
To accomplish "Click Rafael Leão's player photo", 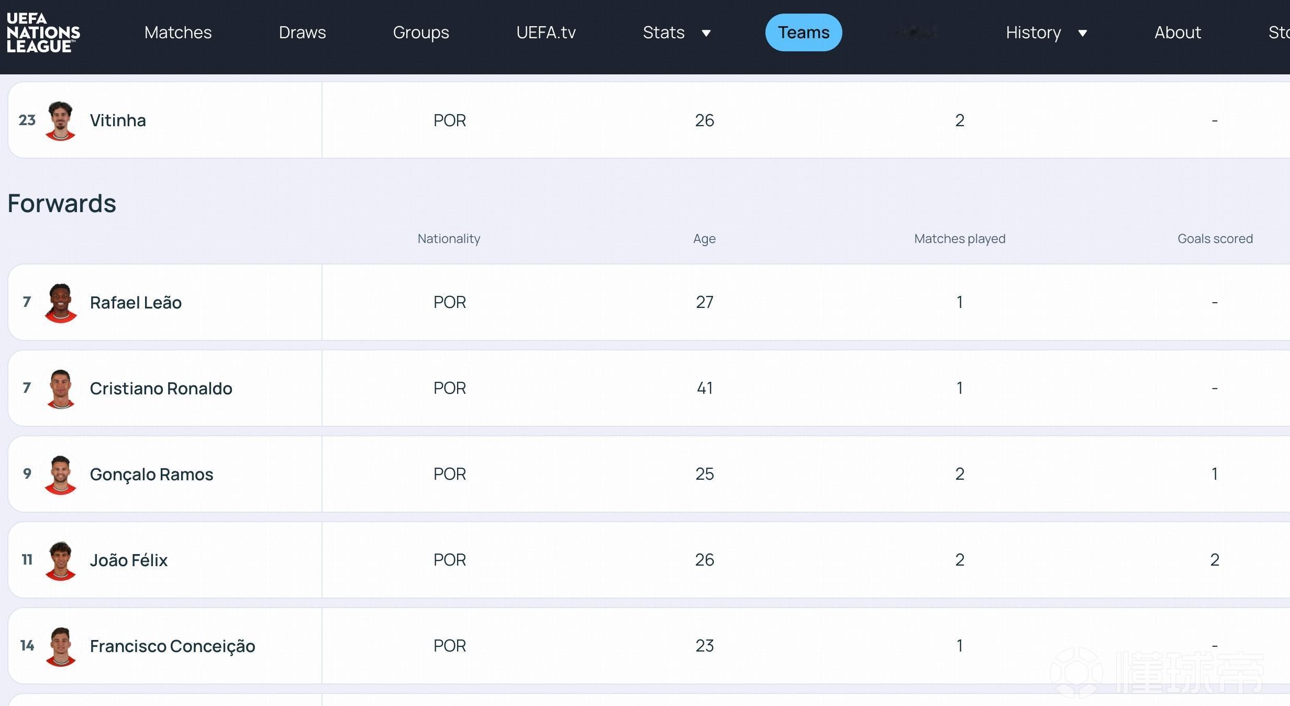I will coord(61,303).
